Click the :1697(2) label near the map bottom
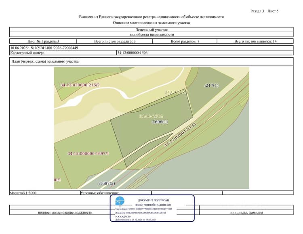The height and width of the screenshot is (234, 303). (x=107, y=183)
